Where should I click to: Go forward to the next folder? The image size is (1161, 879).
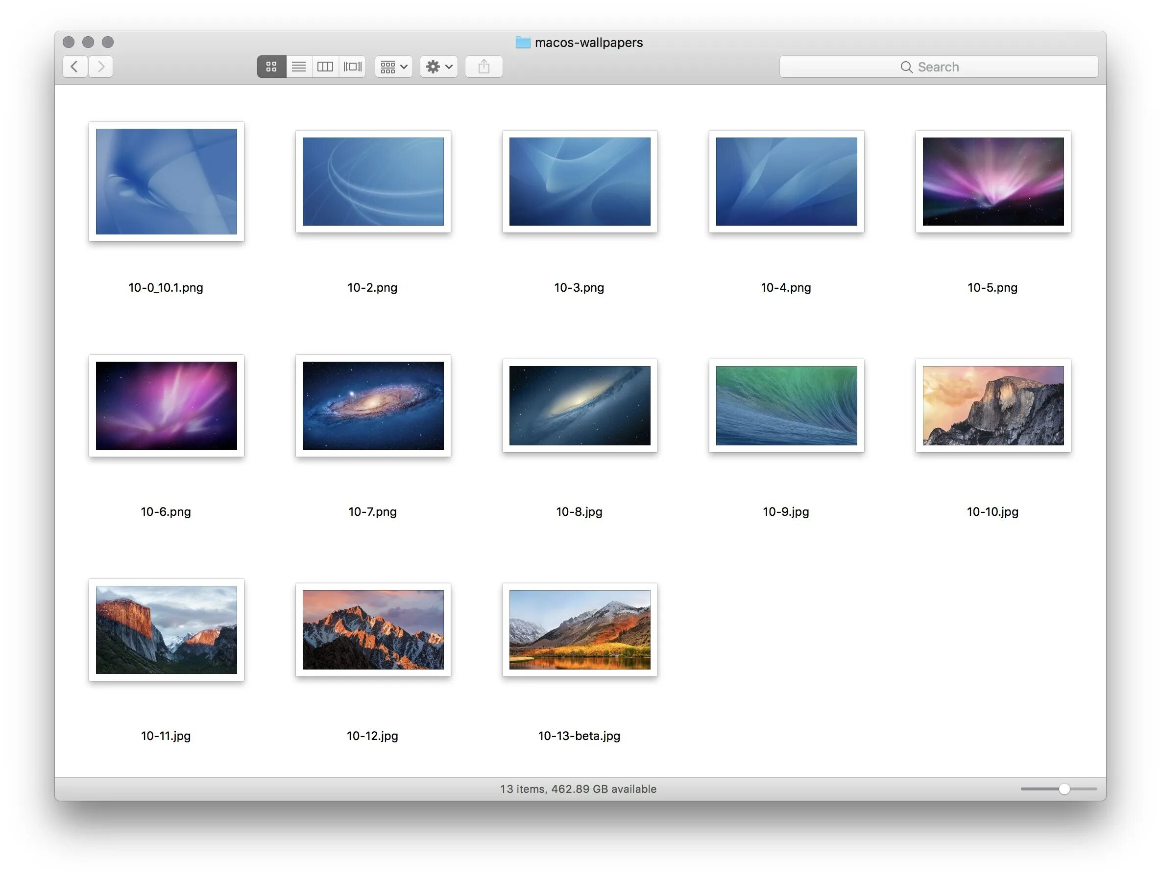coord(101,67)
